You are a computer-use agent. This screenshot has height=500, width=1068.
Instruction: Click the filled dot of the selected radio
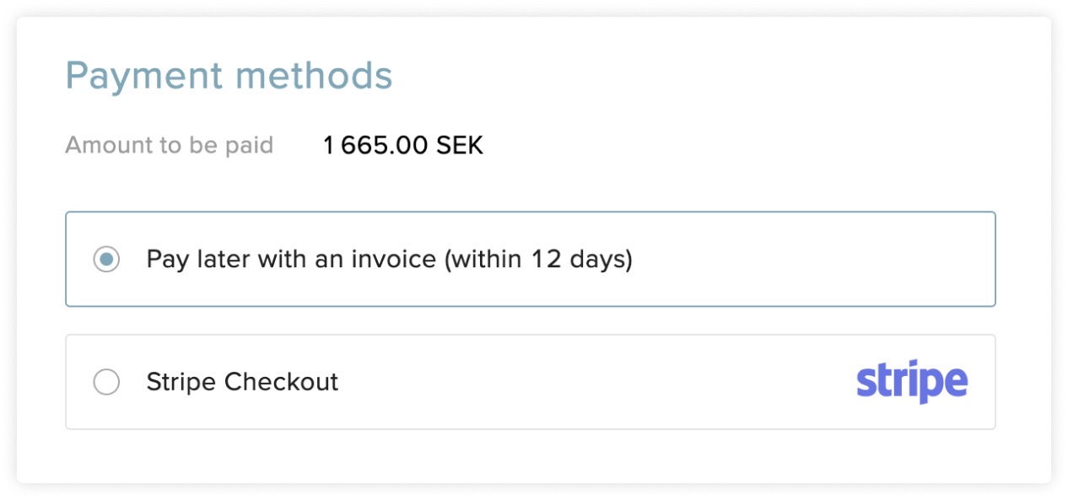click(x=106, y=259)
